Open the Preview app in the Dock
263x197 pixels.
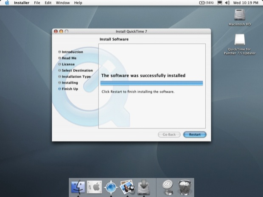(x=127, y=187)
